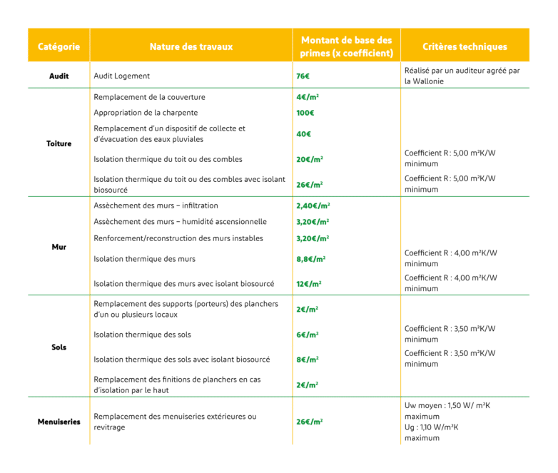Select the "Sols" category label
The image size is (558, 473).
coord(59,347)
